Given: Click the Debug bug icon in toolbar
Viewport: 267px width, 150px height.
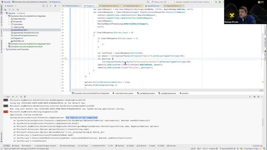Looking at the screenshot, I should tap(220, 2).
